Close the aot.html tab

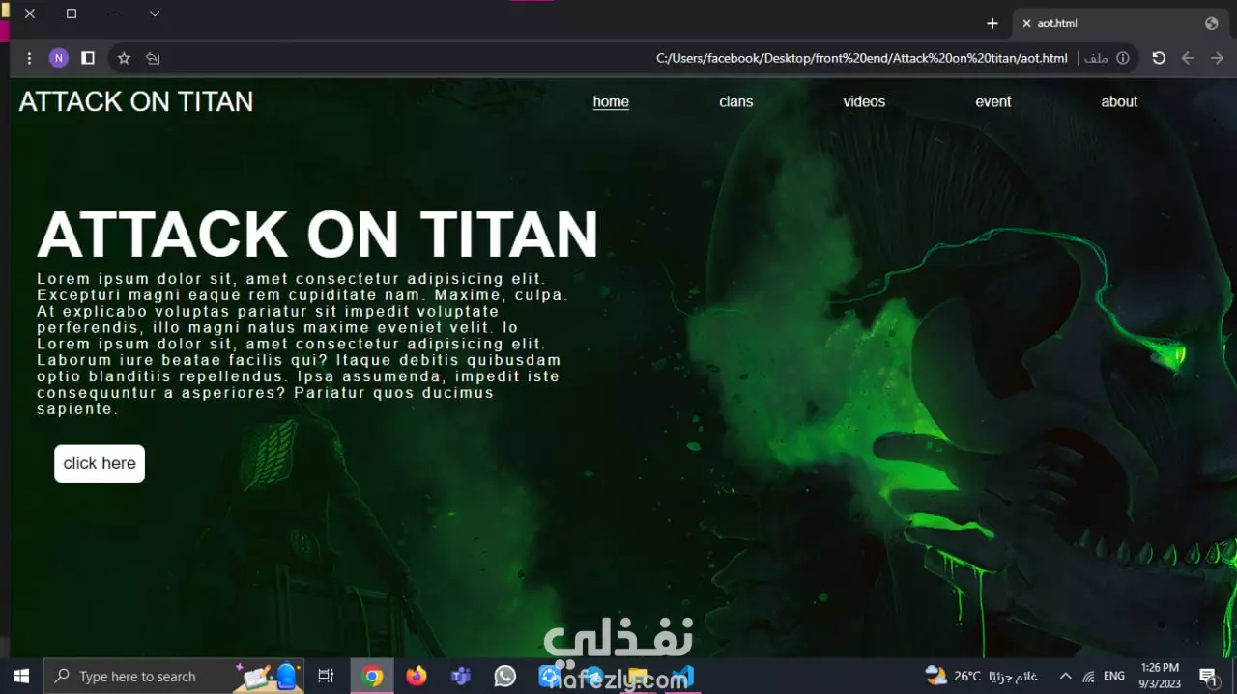(1026, 23)
